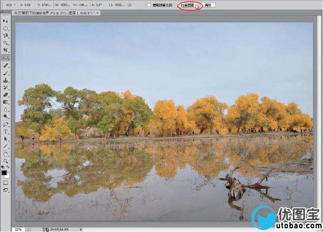
Task: Select the History Brush tool
Action: [6, 88]
